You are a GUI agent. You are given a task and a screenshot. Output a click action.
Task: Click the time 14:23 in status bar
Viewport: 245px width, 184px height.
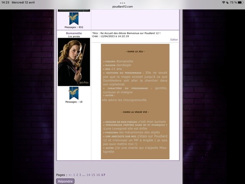click(5, 2)
